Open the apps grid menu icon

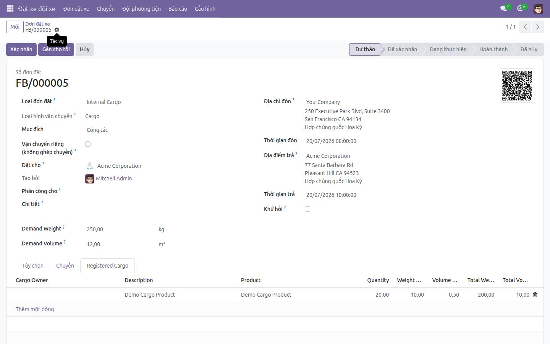10,8
